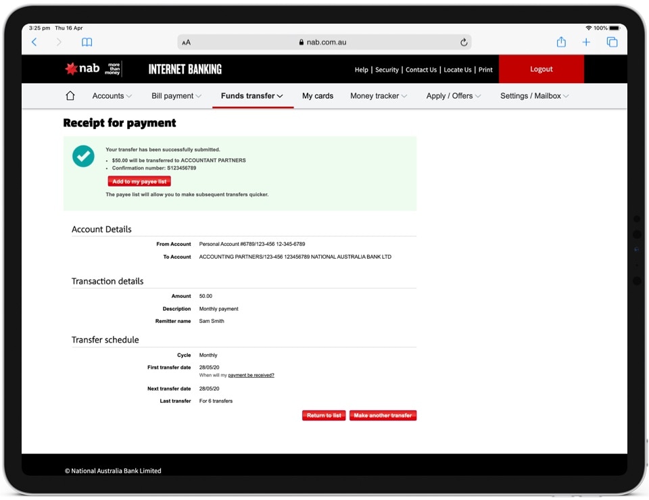
Task: Click Make another transfer button
Action: (x=383, y=416)
